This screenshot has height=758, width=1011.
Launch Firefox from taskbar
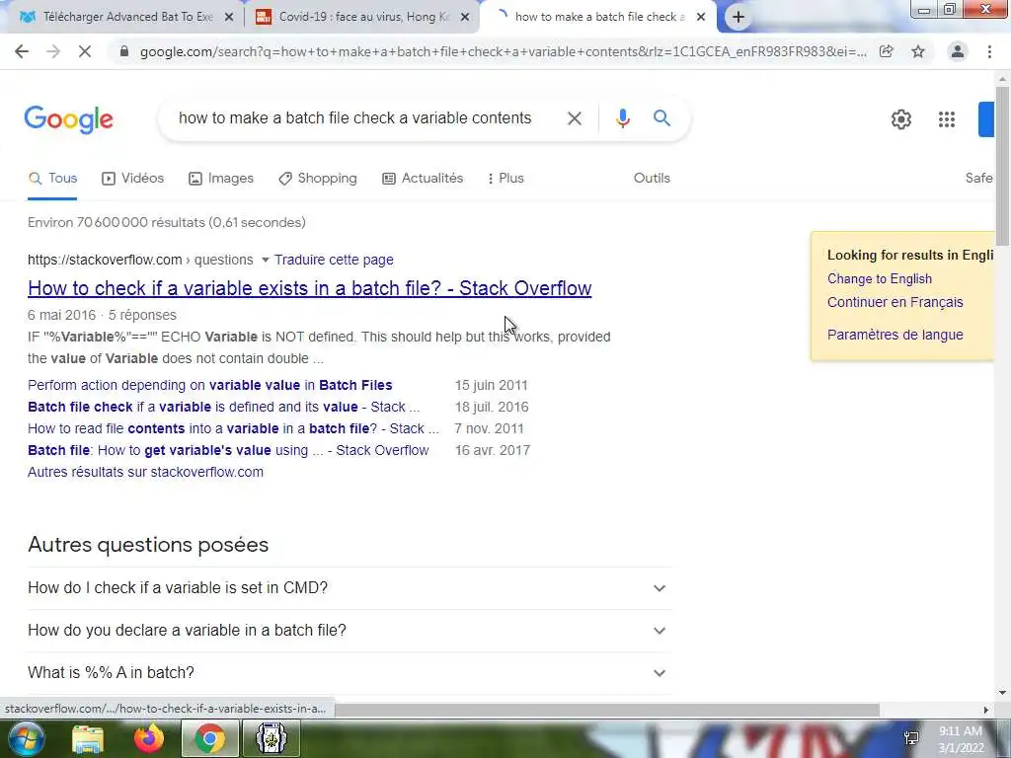(x=148, y=739)
